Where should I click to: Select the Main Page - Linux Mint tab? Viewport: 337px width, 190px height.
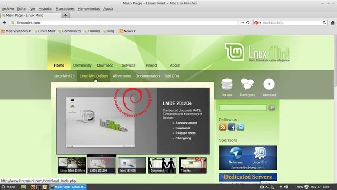(x=31, y=15)
